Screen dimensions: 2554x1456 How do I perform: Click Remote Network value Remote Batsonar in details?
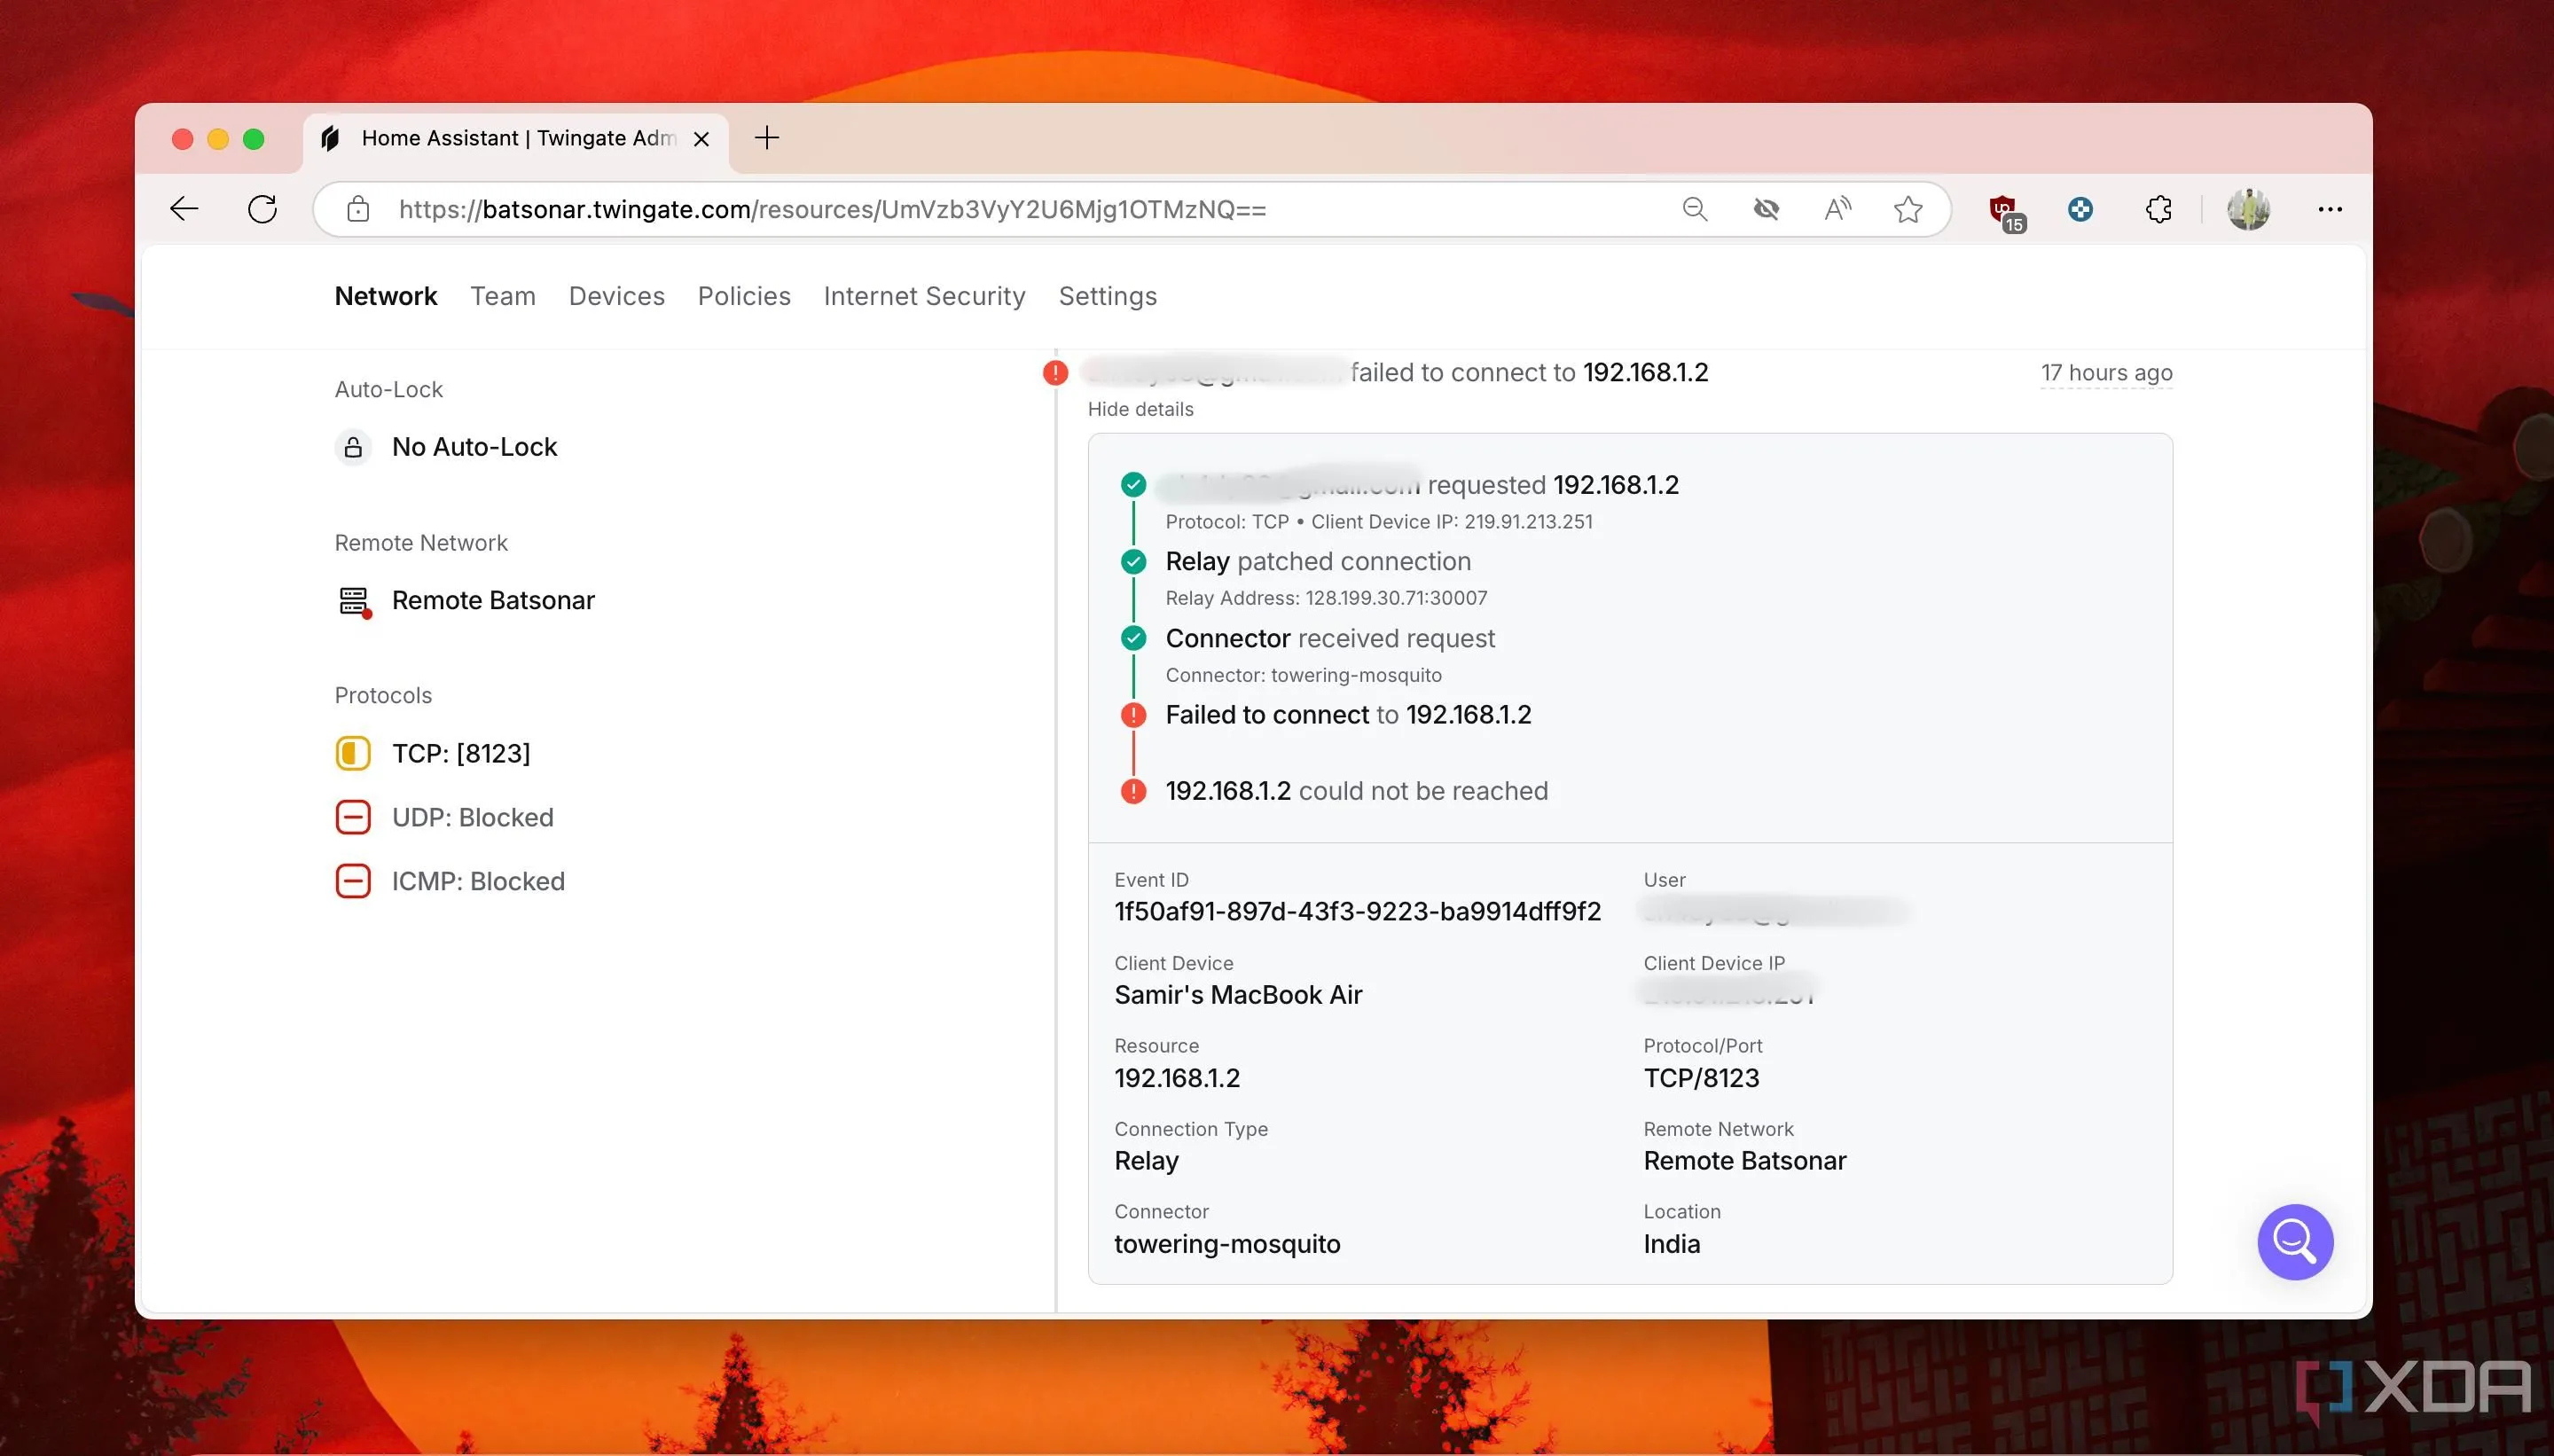[x=1744, y=1160]
